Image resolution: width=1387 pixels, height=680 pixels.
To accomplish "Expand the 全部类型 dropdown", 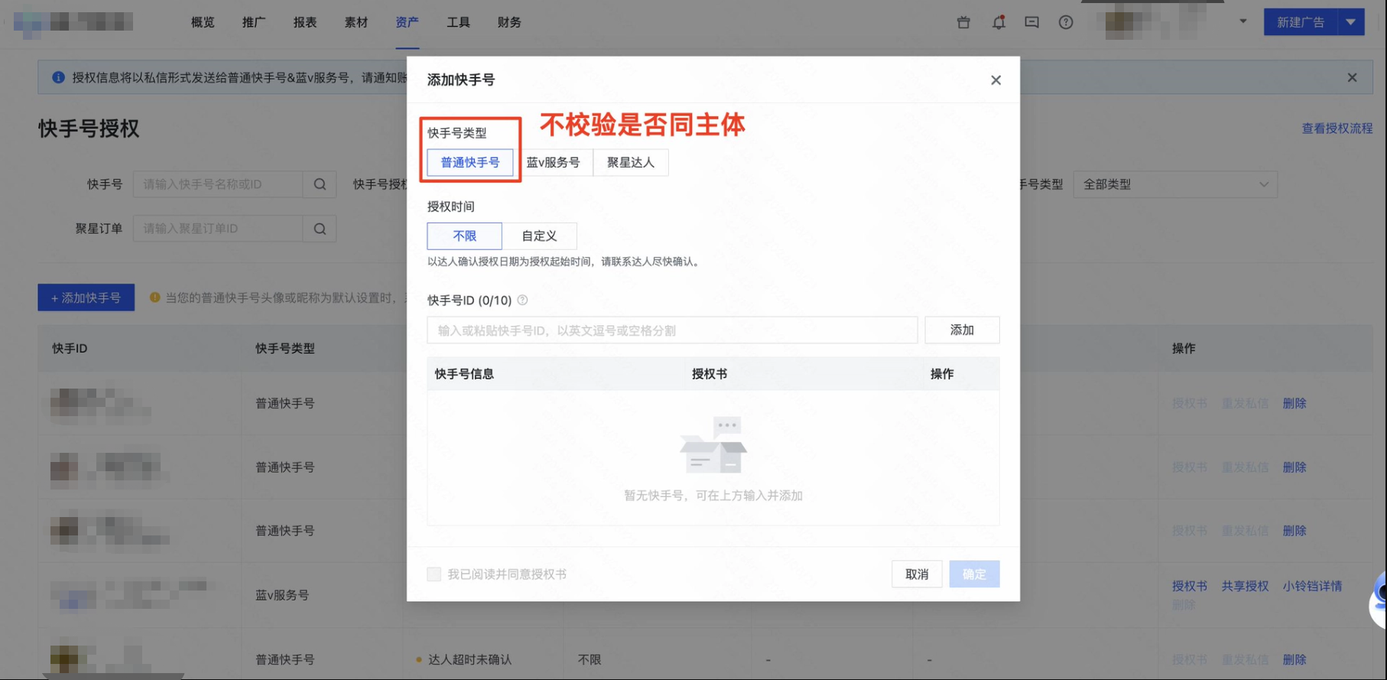I will click(1175, 184).
